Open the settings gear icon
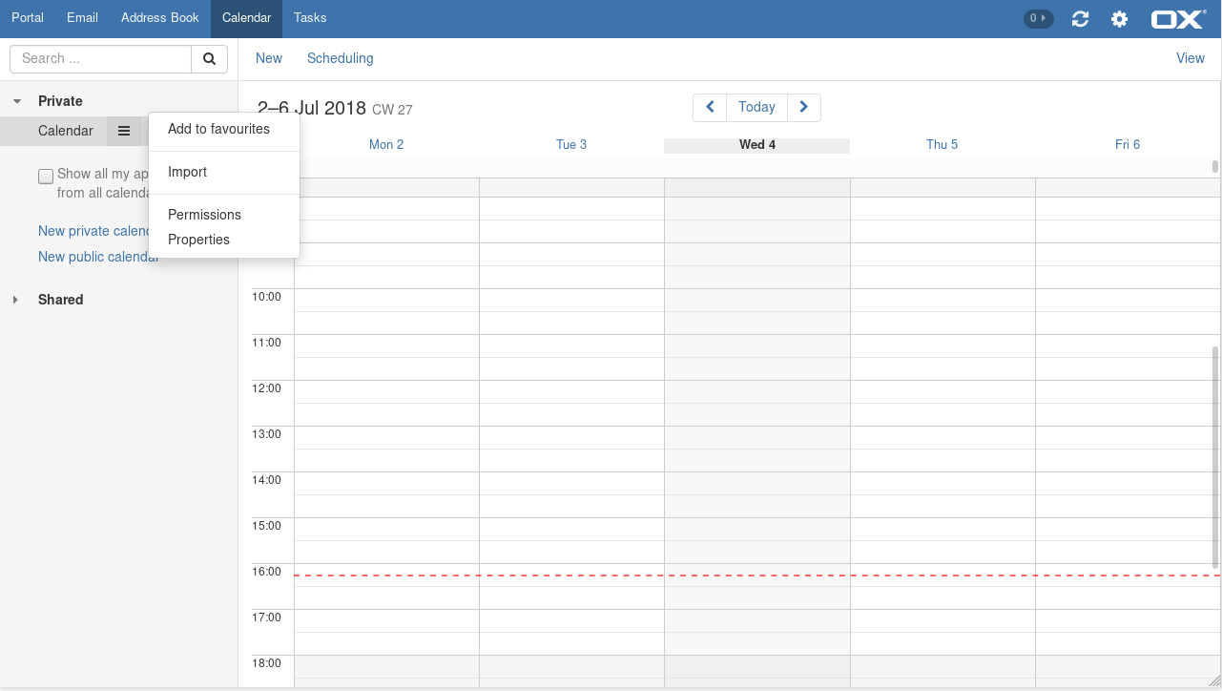 click(x=1119, y=19)
